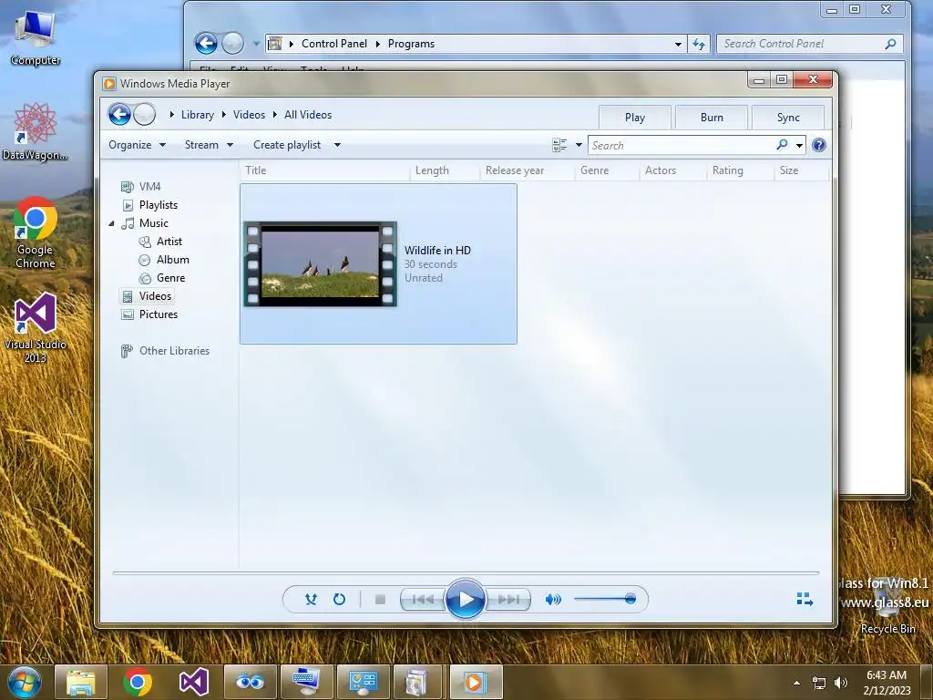Click the seek bar above playback controls
The height and width of the screenshot is (700, 933).
pos(466,572)
